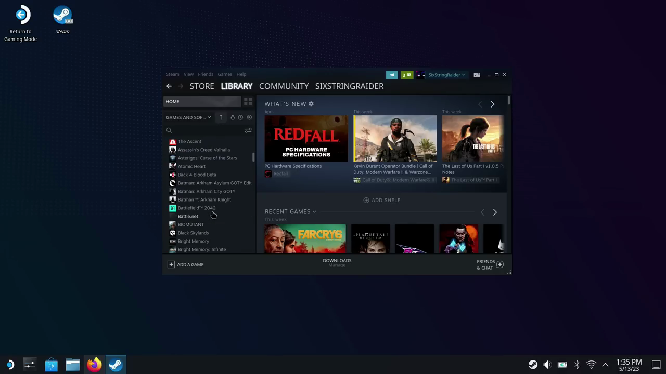Open What's New settings gear
Screen dimensions: 666x374
[311, 104]
